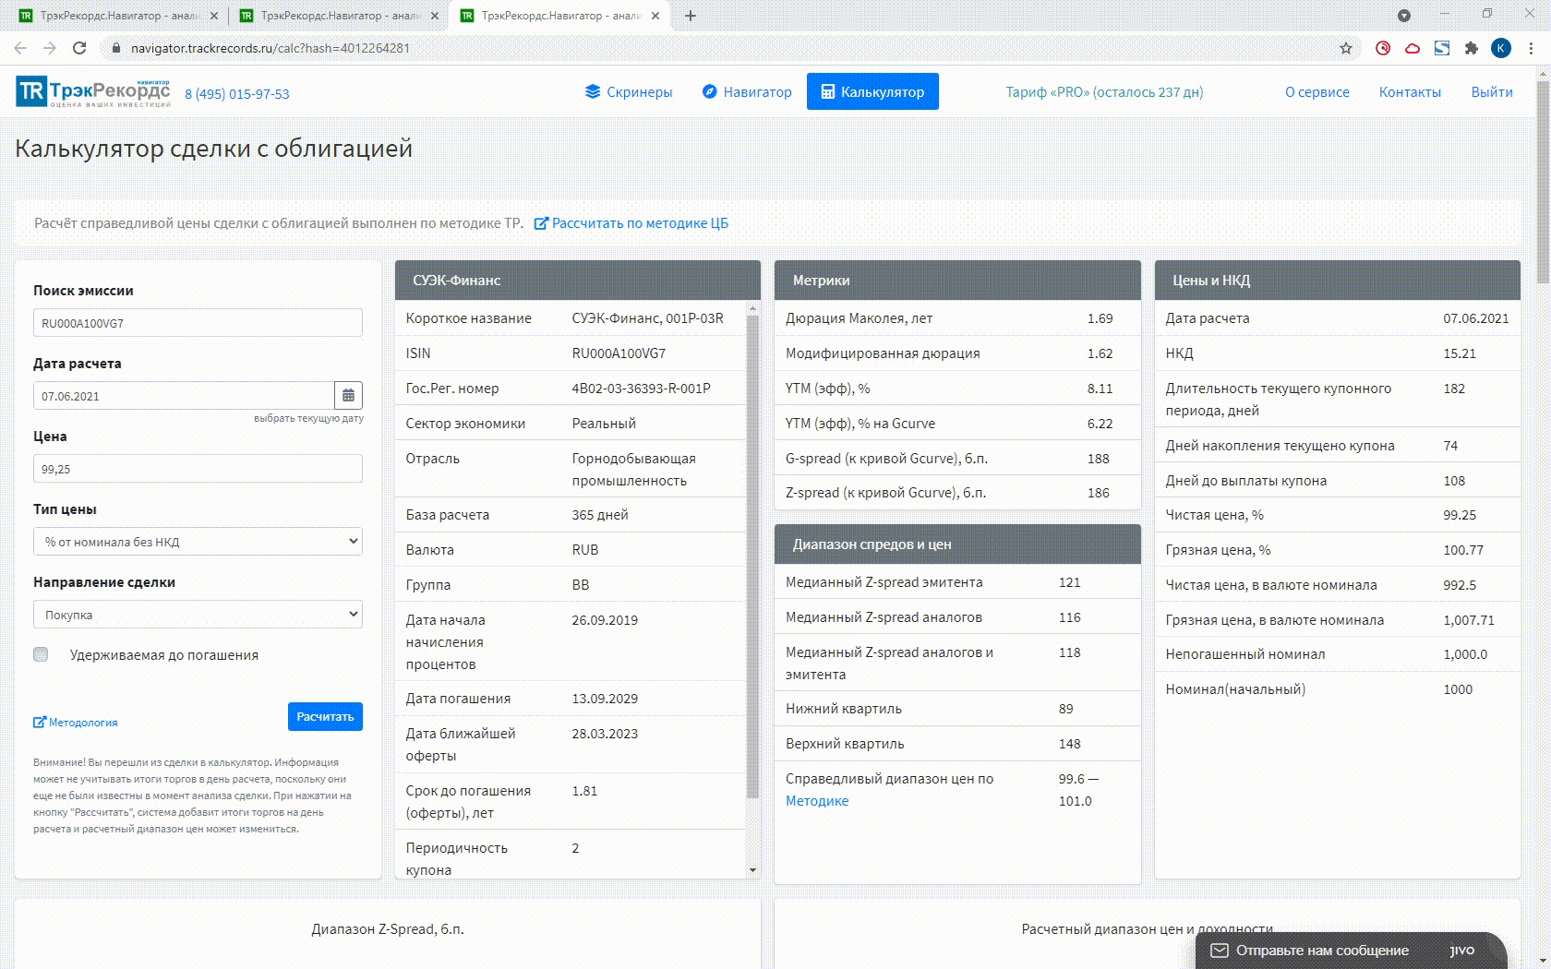Click the TrackRecords logo

click(93, 92)
